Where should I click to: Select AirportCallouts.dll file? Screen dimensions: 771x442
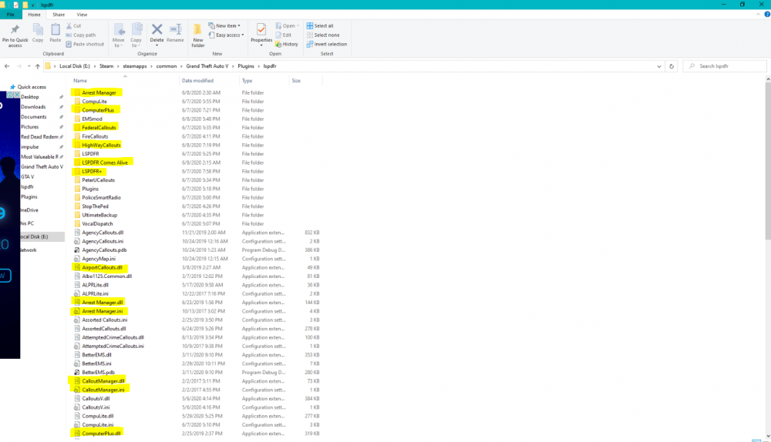click(x=102, y=268)
